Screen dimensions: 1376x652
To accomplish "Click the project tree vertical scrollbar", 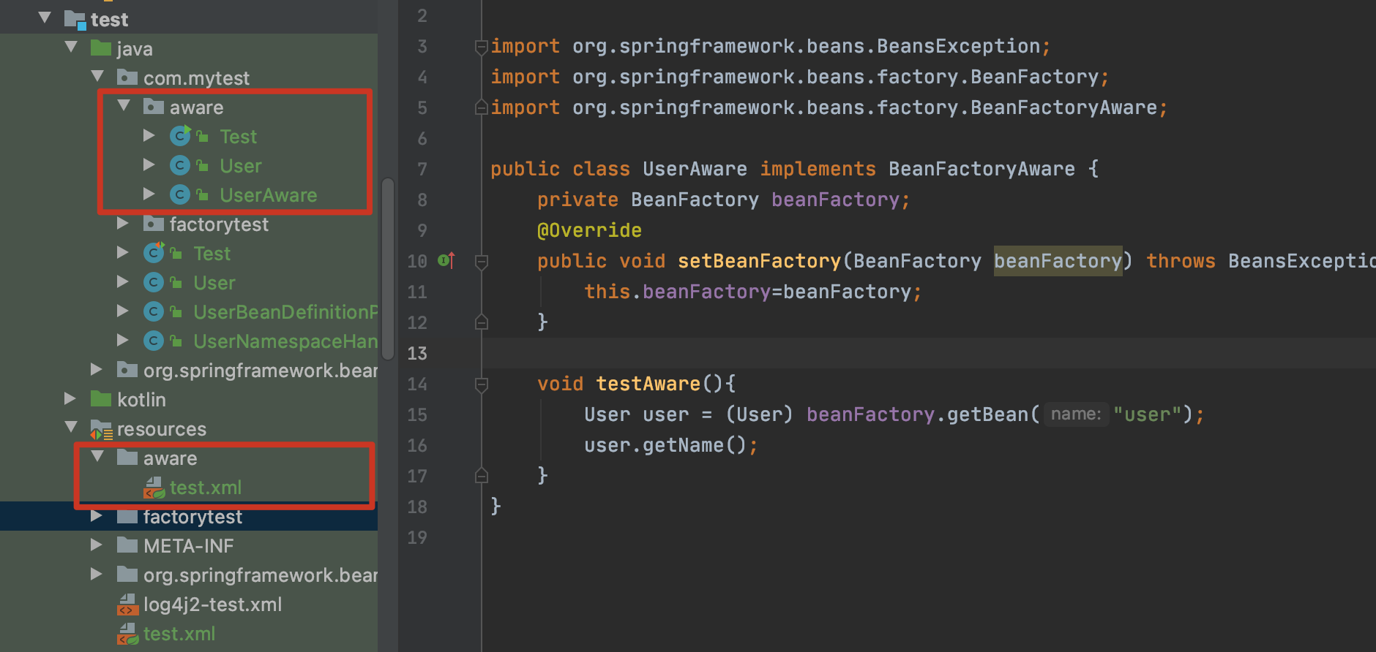I will point(388,268).
